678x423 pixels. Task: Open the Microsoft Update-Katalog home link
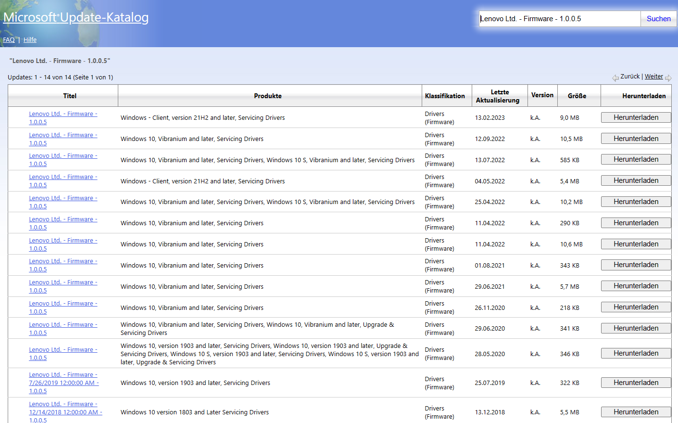tap(76, 17)
